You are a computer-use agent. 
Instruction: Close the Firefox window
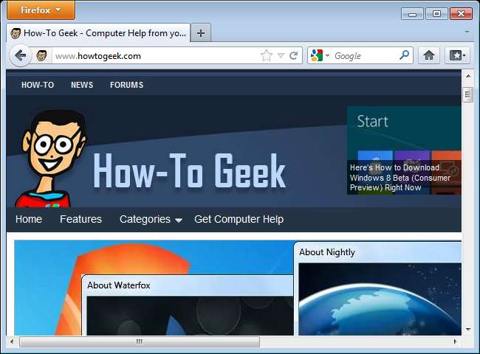click(x=461, y=14)
